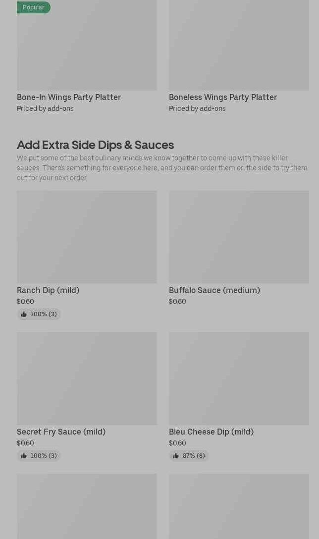Open Secret Fry Sauce item image

coord(87,379)
